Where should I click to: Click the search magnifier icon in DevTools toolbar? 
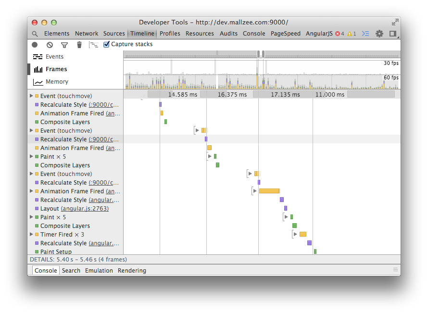pyautogui.click(x=35, y=34)
